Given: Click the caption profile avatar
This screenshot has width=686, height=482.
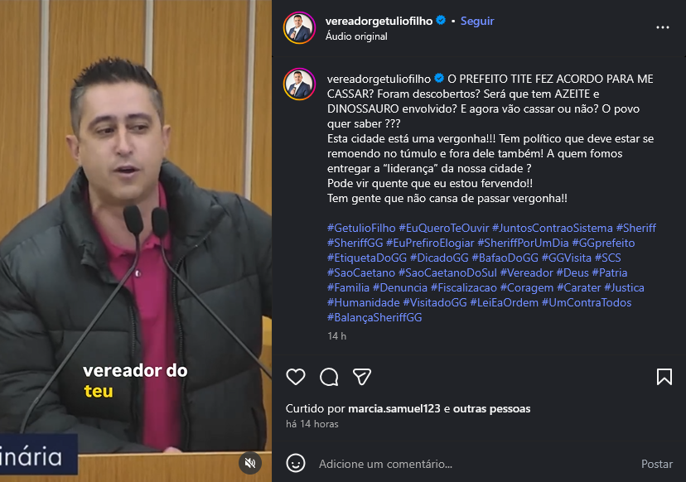Looking at the screenshot, I should (x=300, y=84).
